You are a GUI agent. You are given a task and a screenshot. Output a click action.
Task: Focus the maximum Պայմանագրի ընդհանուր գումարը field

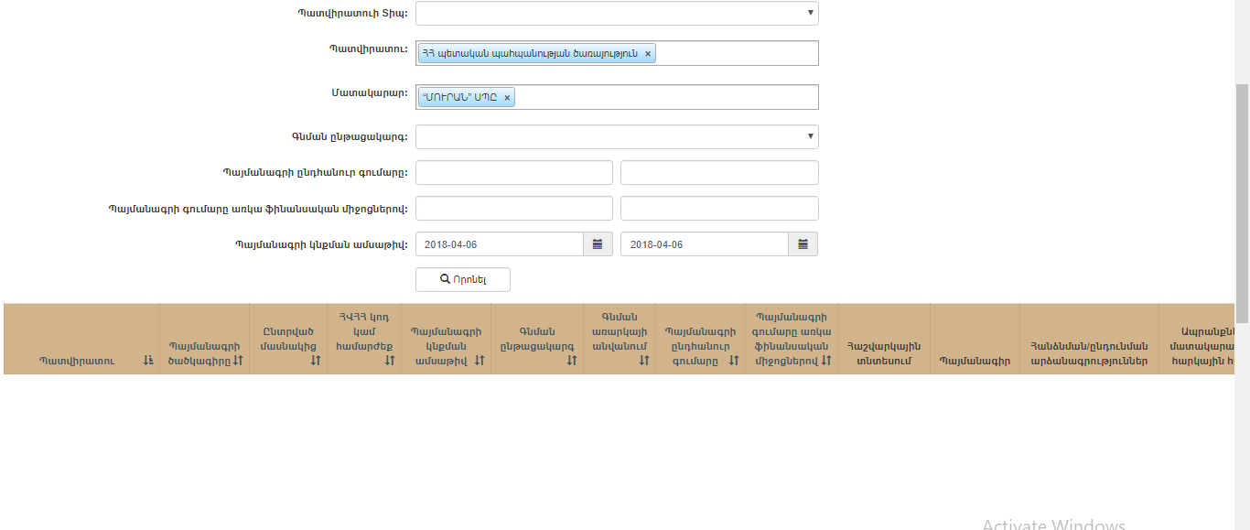[x=719, y=173]
